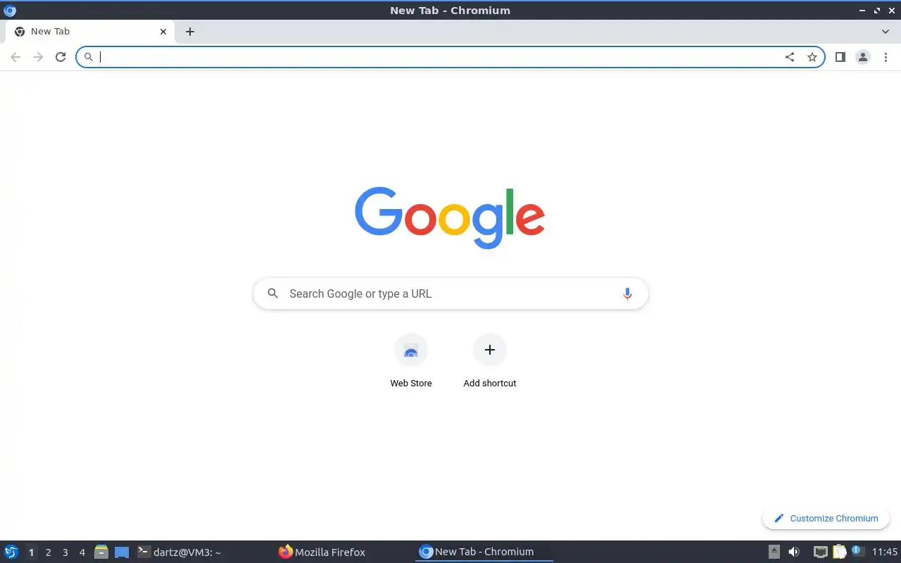Click the Add shortcut button
This screenshot has height=563, width=901.
[490, 361]
